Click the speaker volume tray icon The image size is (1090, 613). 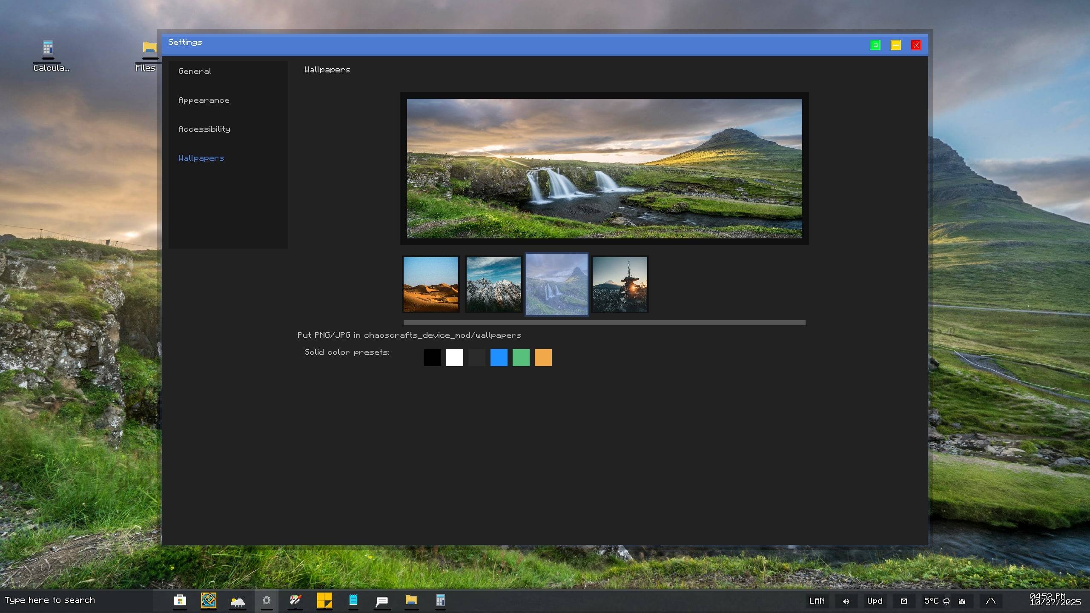point(846,601)
